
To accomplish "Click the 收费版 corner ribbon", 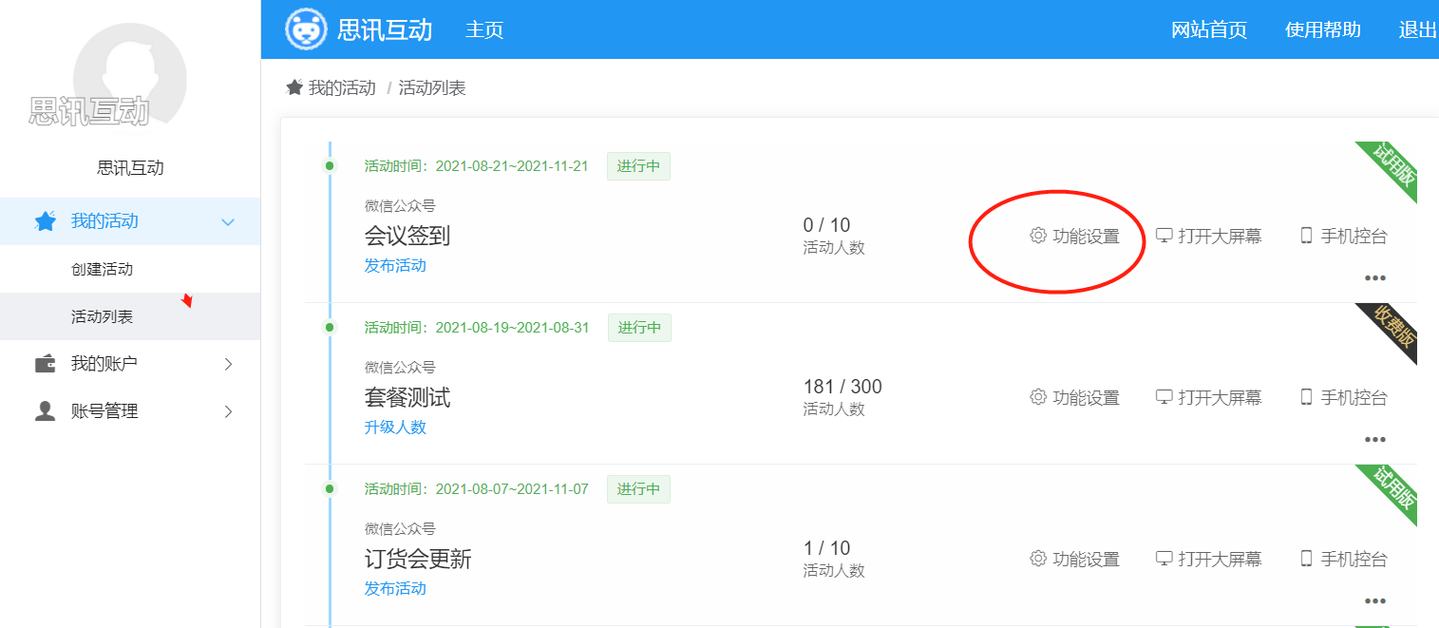I will pyautogui.click(x=1391, y=330).
